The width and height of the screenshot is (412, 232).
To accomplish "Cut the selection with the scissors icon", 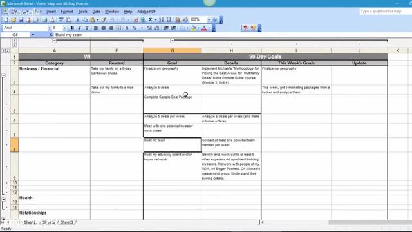I will coord(77,20).
